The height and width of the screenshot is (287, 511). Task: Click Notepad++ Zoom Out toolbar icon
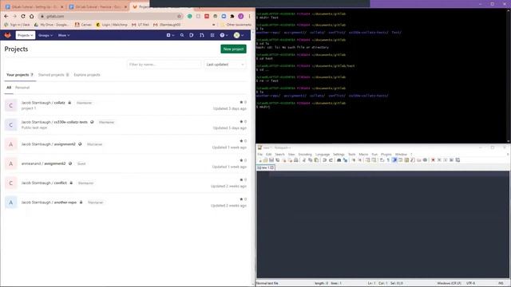[x=359, y=160]
